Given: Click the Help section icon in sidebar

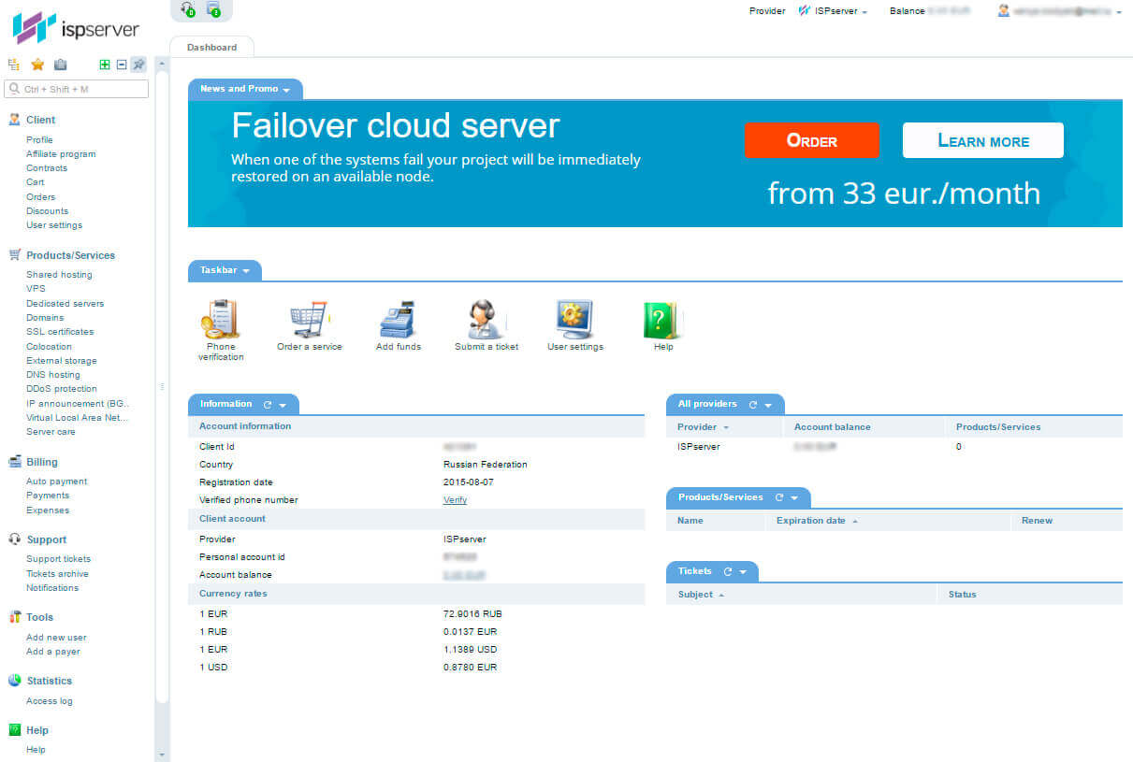Looking at the screenshot, I should point(15,730).
